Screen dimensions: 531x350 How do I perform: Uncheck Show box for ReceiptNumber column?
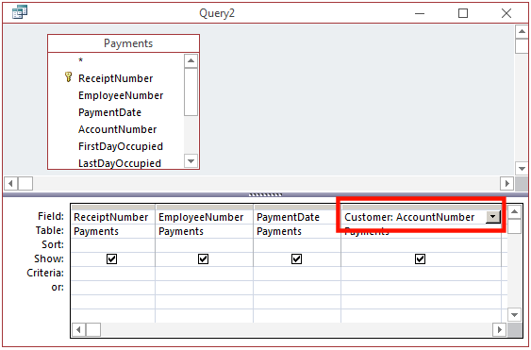click(111, 259)
